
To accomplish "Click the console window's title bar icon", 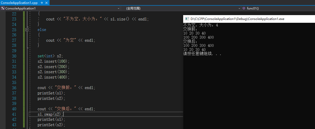I will click(187, 19).
